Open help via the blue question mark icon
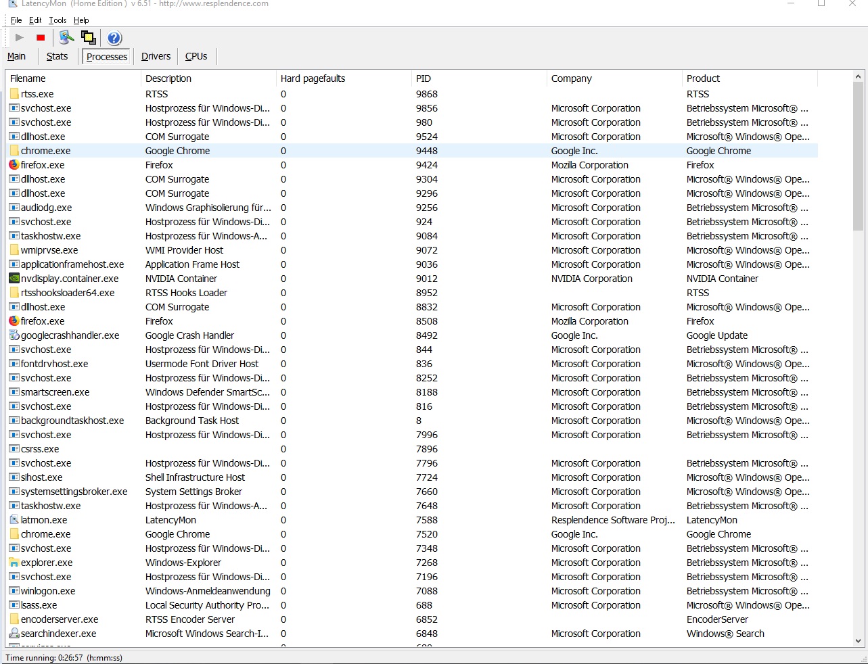The width and height of the screenshot is (868, 664). click(x=114, y=38)
